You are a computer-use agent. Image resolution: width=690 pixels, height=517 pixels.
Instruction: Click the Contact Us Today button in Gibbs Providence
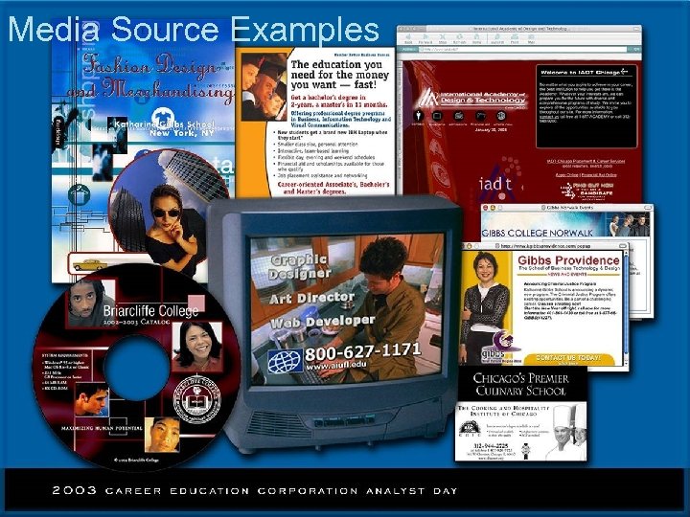click(567, 358)
